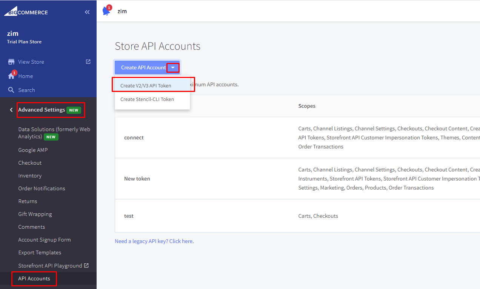The width and height of the screenshot is (480, 289).
Task: Open external link icon beside View Store
Action: pos(88,61)
